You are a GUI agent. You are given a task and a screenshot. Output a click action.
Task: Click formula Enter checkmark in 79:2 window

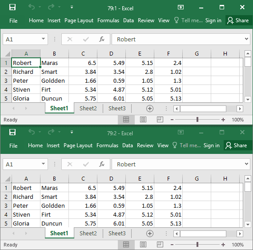coord(86,164)
